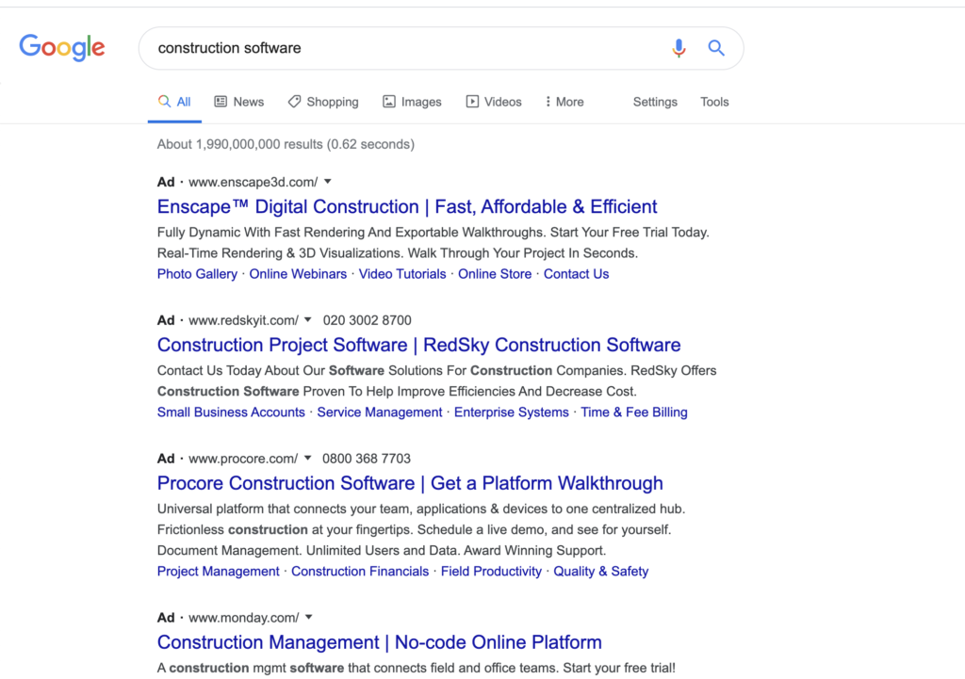Open the Photo Gallery sitelink
965x679 pixels.
tap(197, 274)
